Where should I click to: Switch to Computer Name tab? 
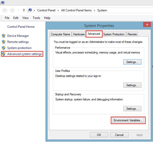coord(60,34)
